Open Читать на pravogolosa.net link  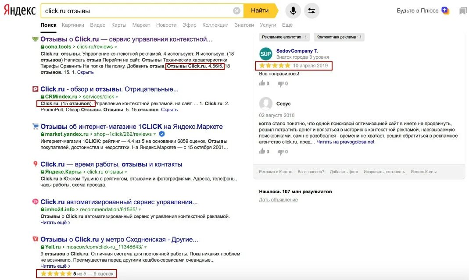(x=345, y=142)
